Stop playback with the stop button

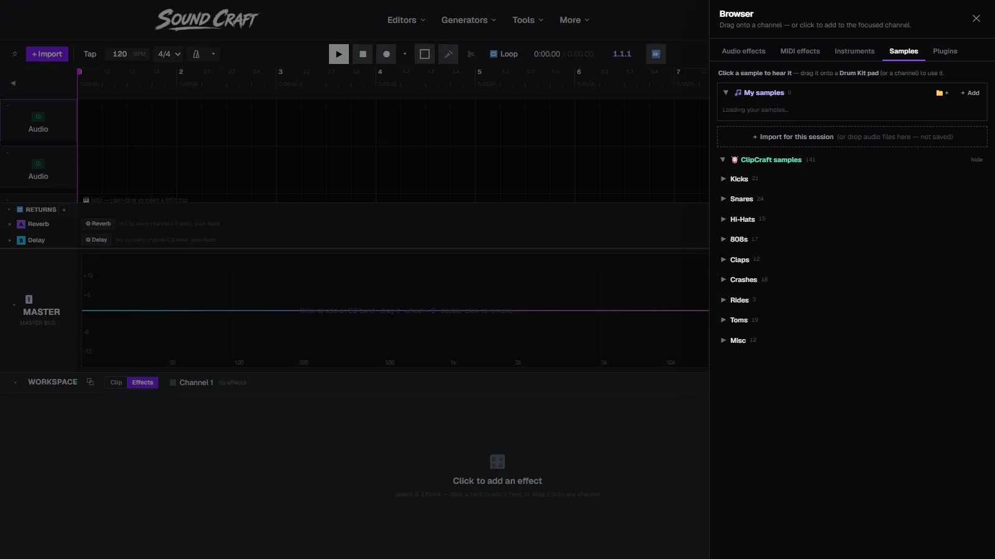point(363,54)
